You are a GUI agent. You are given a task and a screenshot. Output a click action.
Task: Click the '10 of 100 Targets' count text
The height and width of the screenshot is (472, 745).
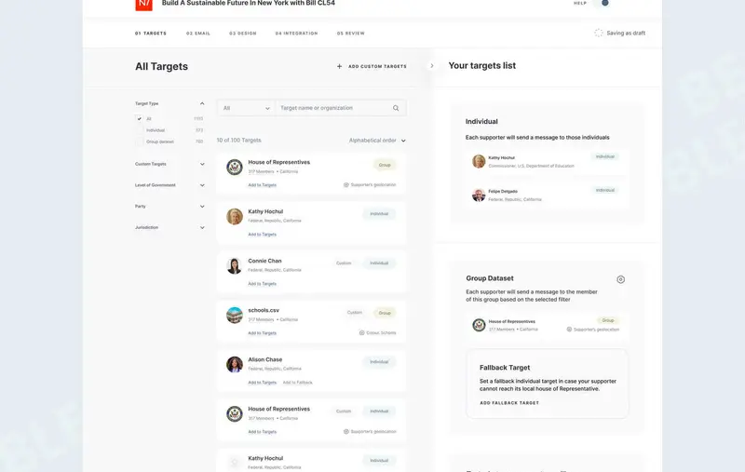[x=239, y=141]
